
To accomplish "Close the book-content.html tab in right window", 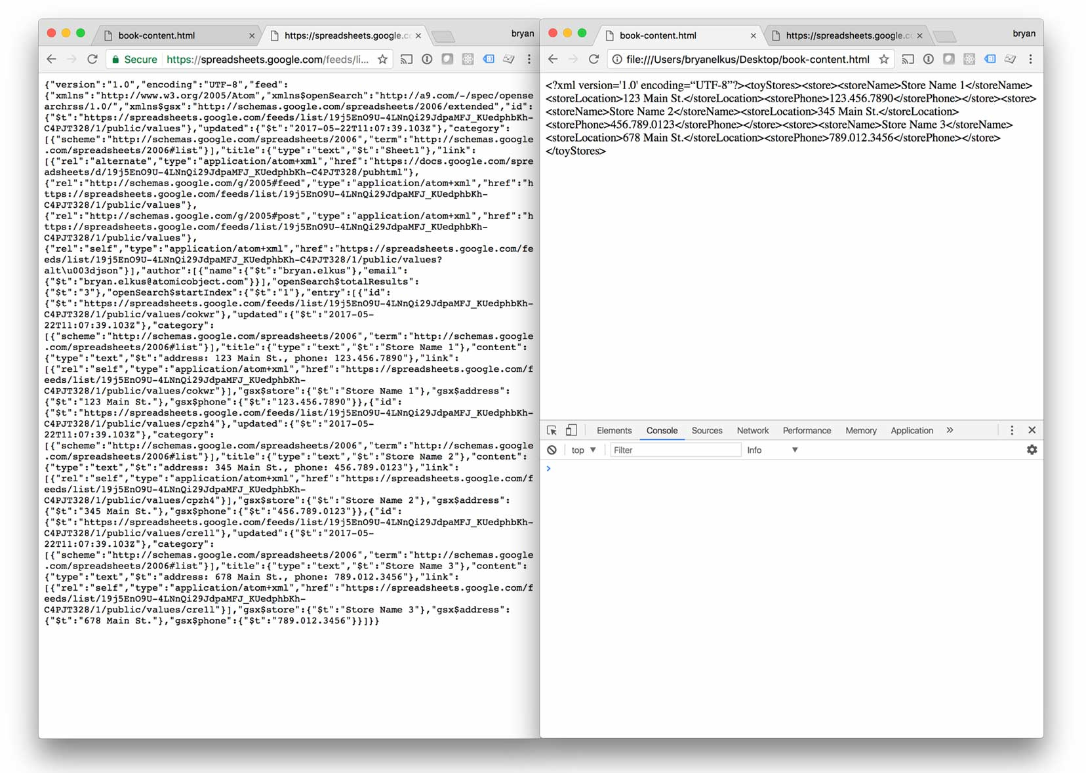I will click(753, 36).
